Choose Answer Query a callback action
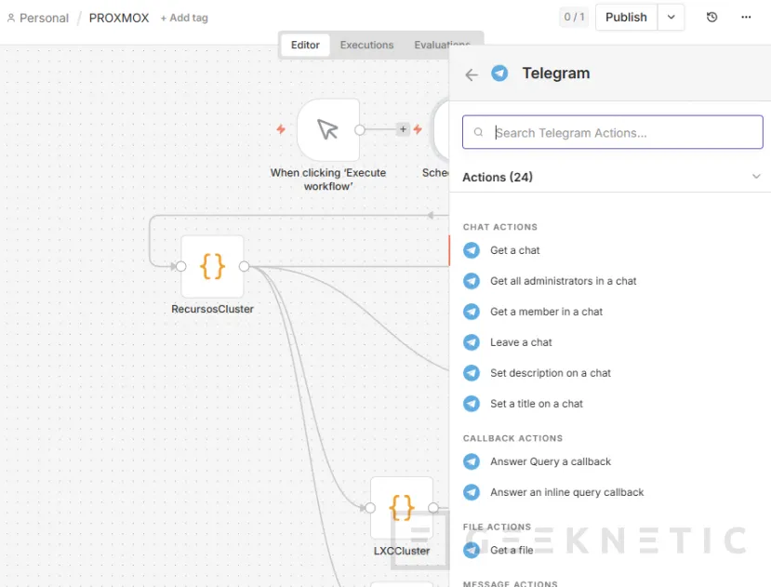 [x=551, y=461]
